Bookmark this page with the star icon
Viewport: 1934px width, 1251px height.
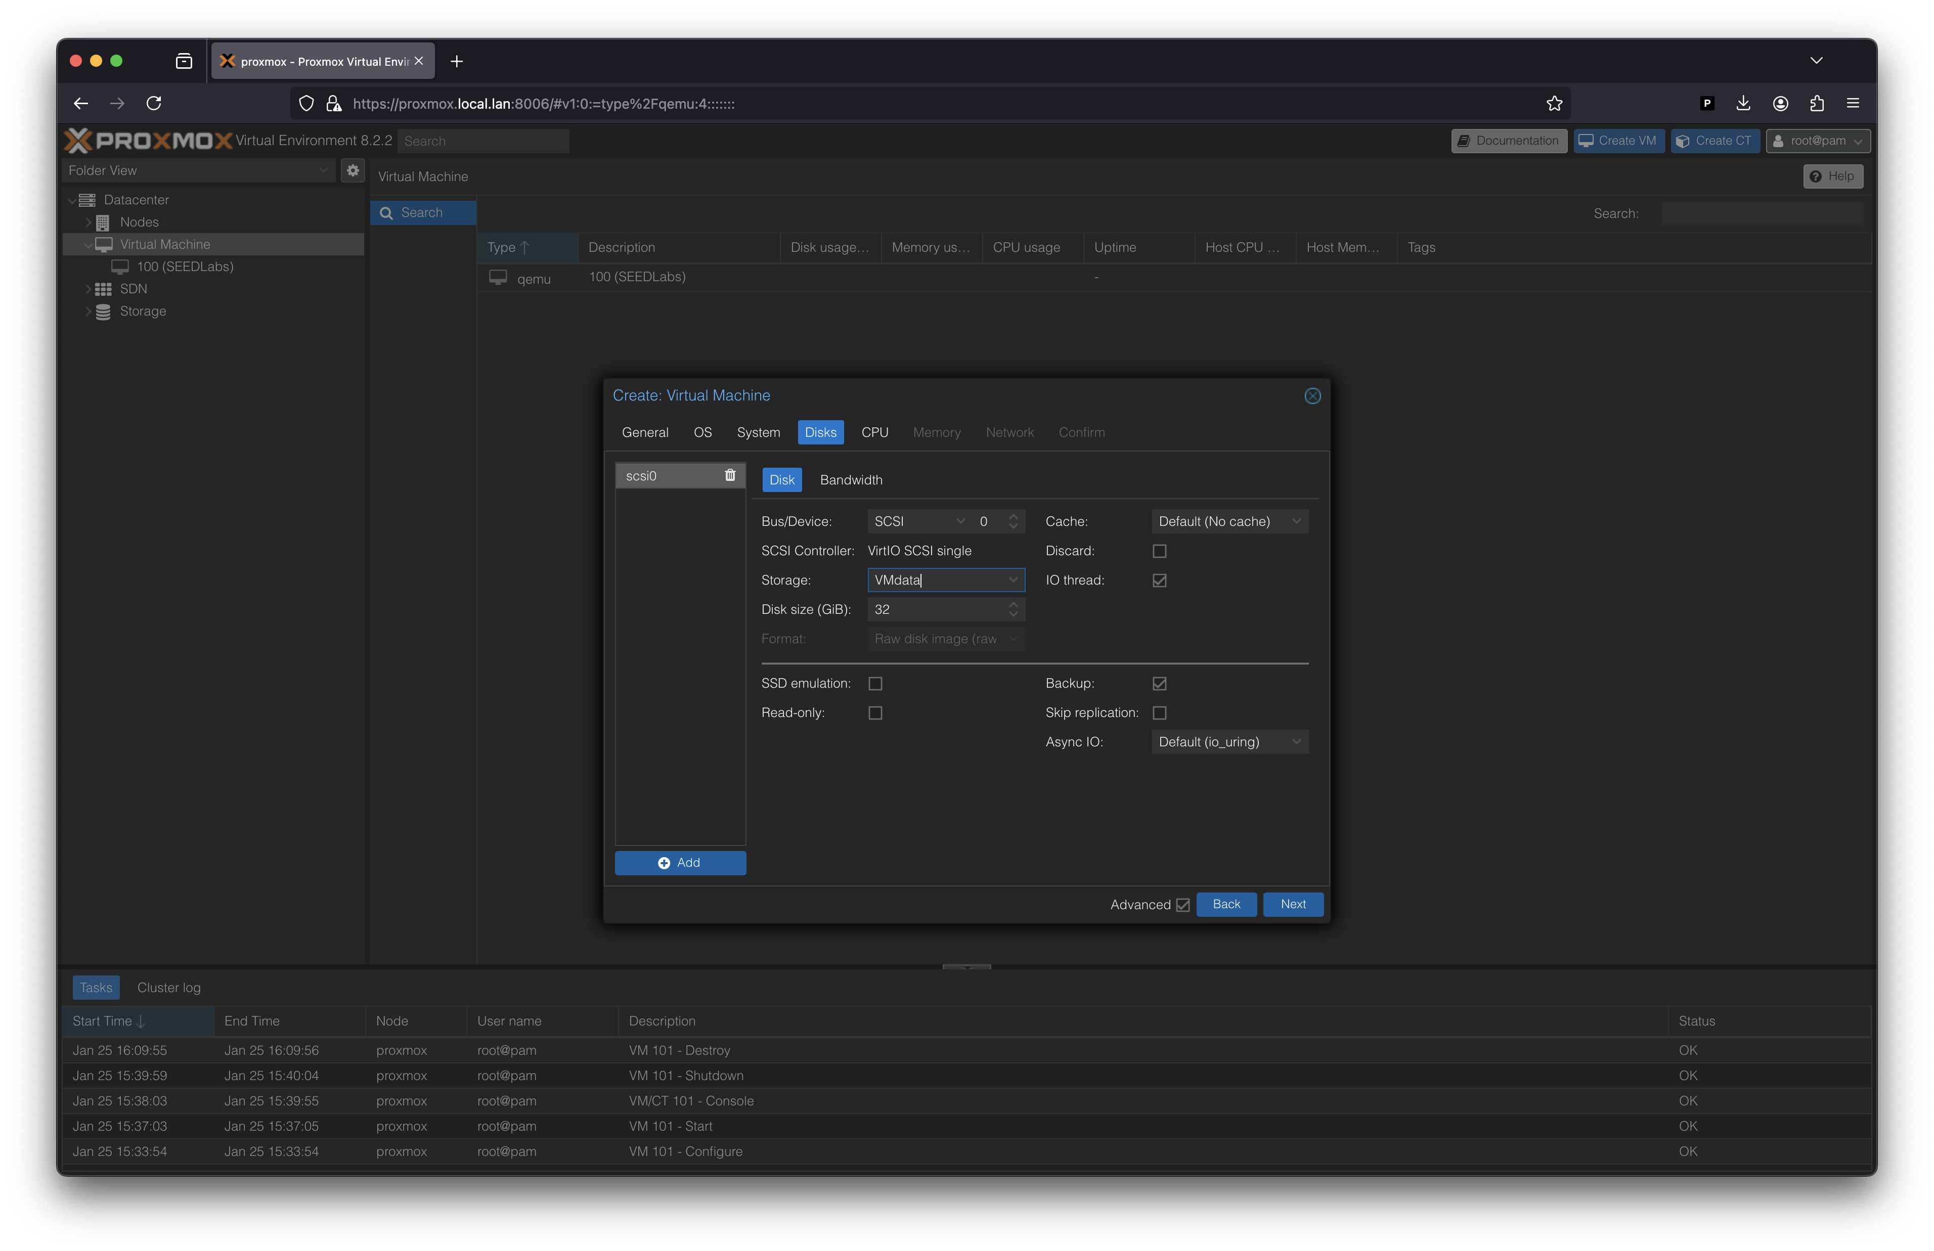click(1554, 103)
